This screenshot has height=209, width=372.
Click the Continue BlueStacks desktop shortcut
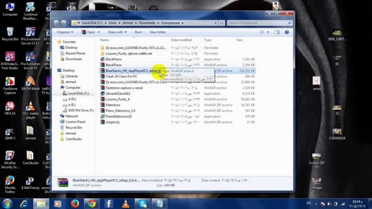coord(31,12)
